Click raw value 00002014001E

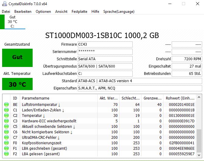tap(182, 104)
